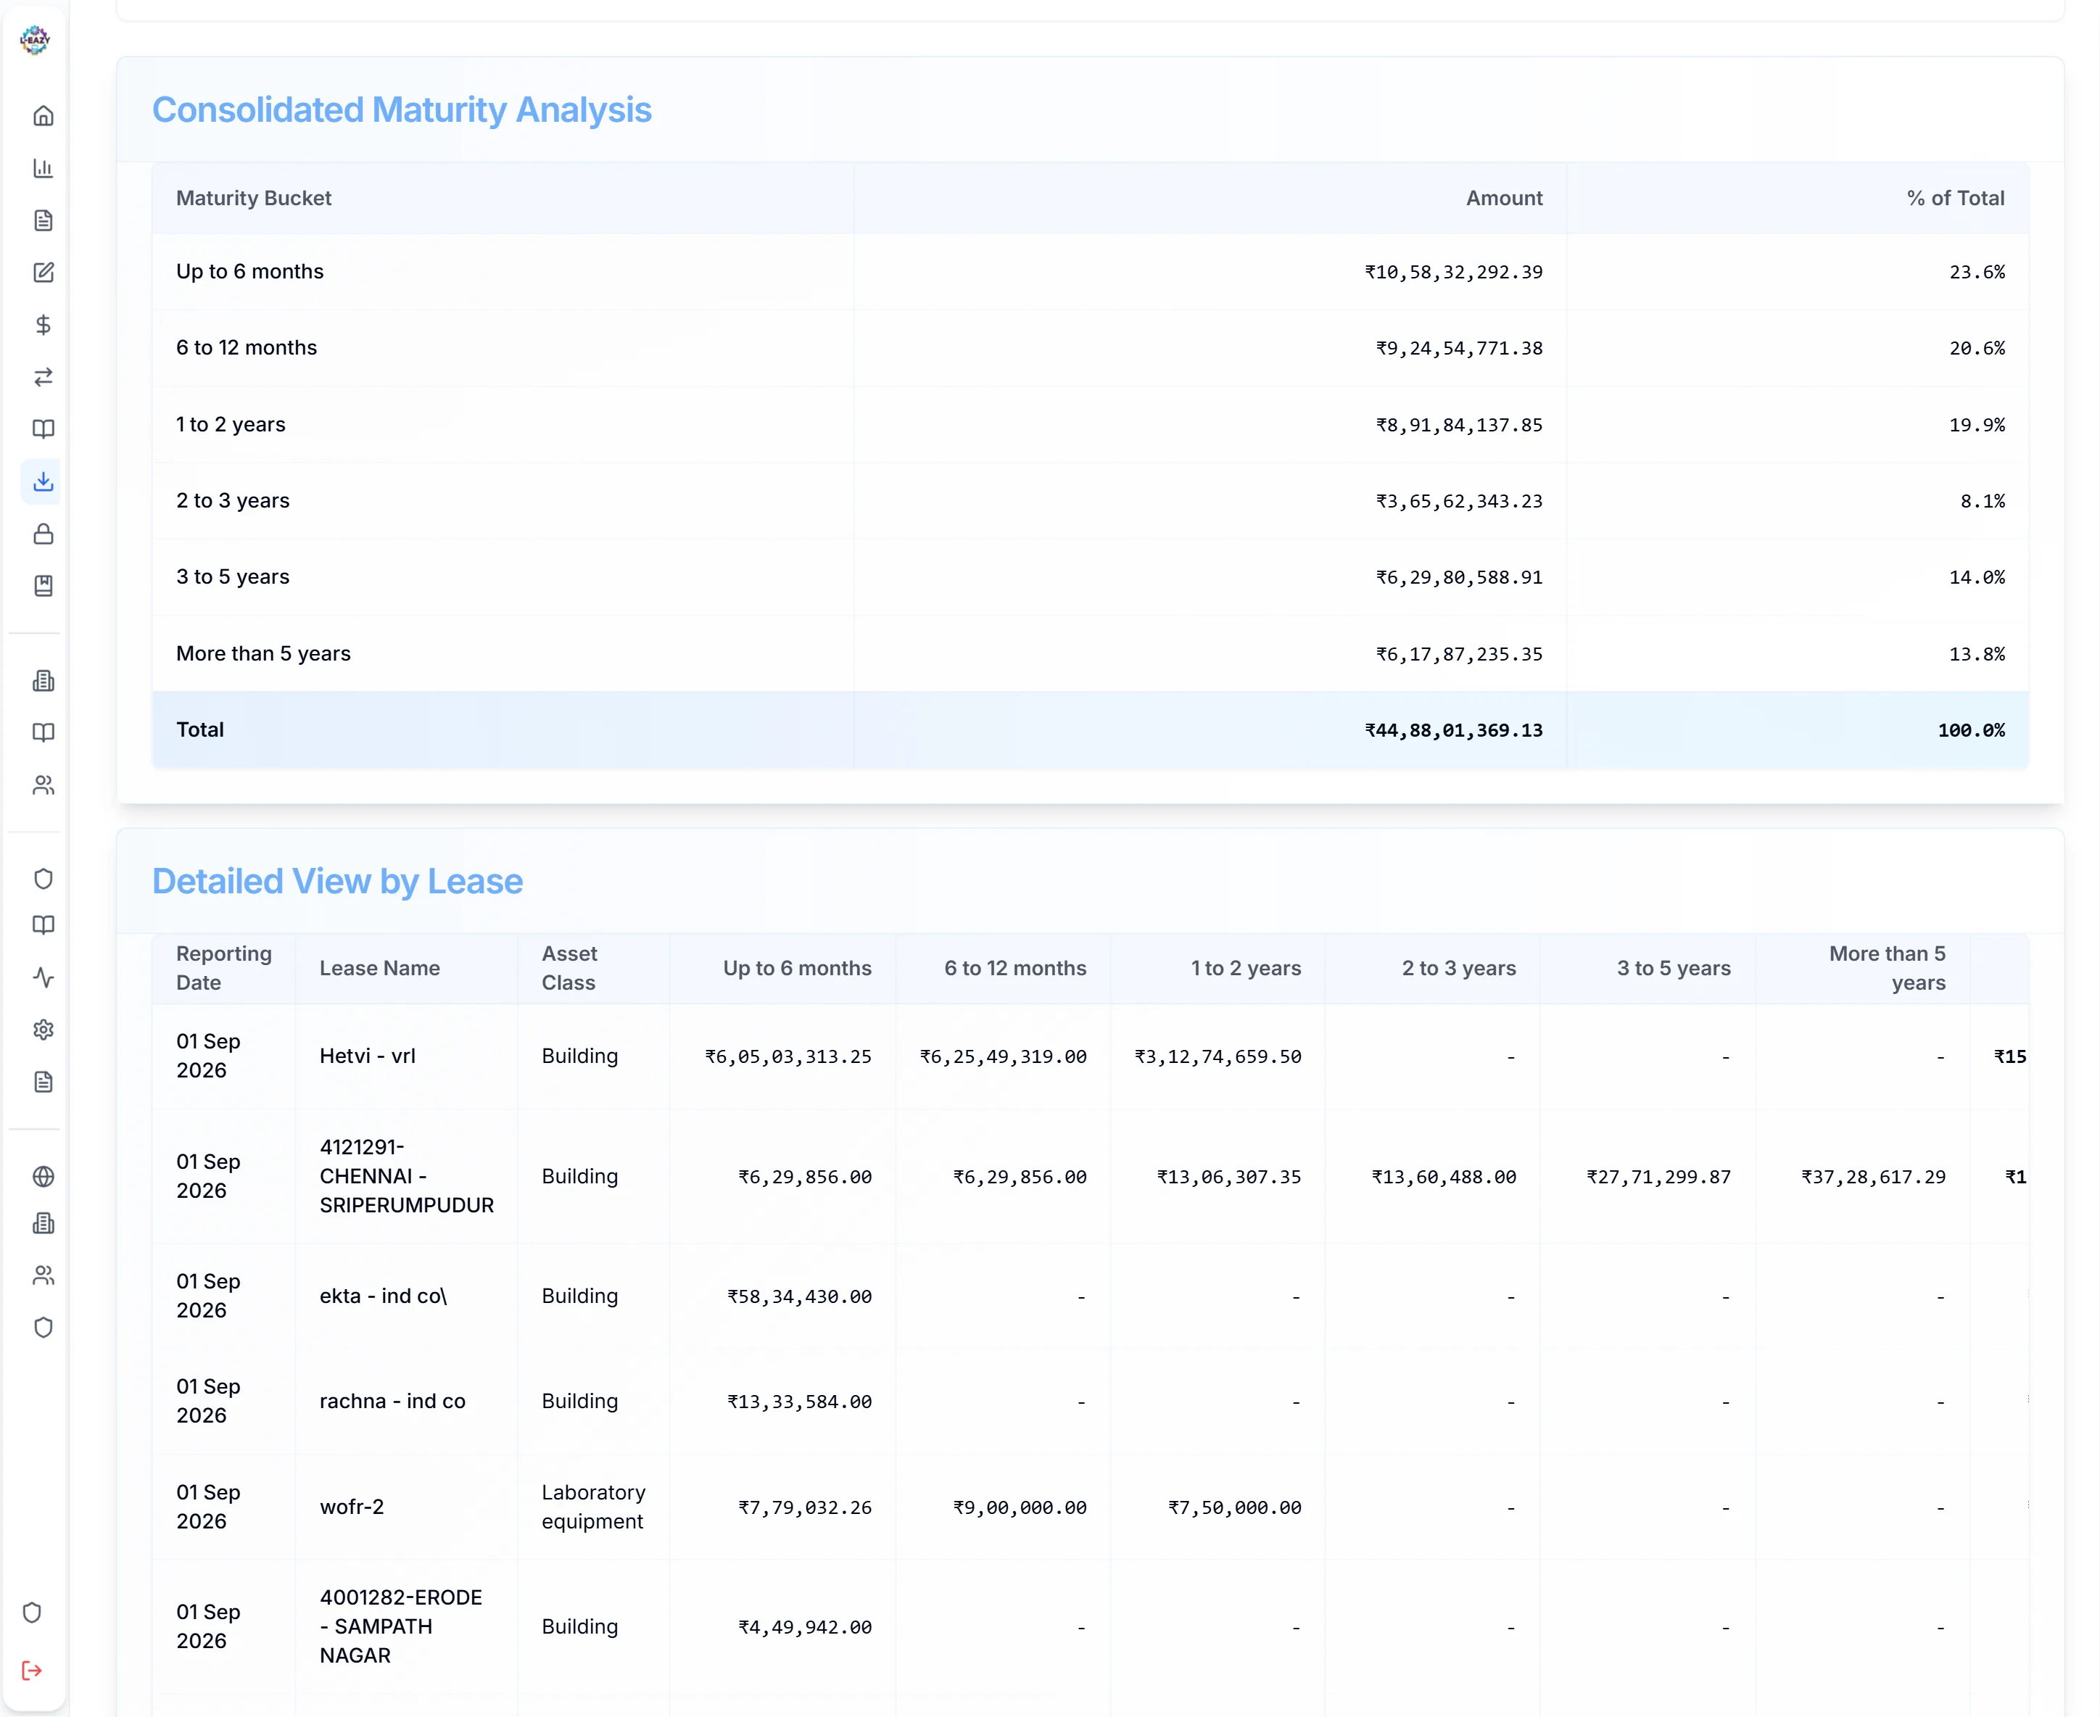Viewport: 2100px width, 1717px height.
Task: Click the 2 to 3 years bucket label
Action: tap(233, 500)
